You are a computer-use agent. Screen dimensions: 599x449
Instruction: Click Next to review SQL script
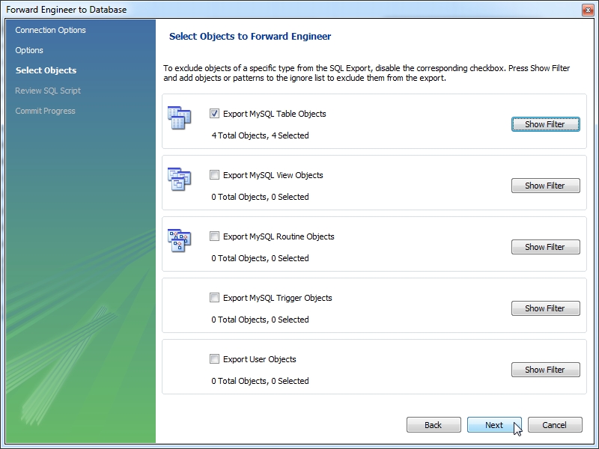pos(494,425)
